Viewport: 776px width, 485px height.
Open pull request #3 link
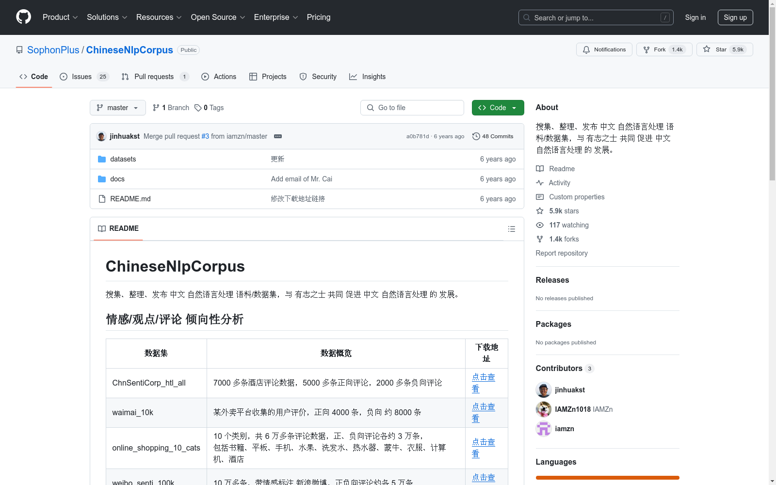click(x=205, y=136)
